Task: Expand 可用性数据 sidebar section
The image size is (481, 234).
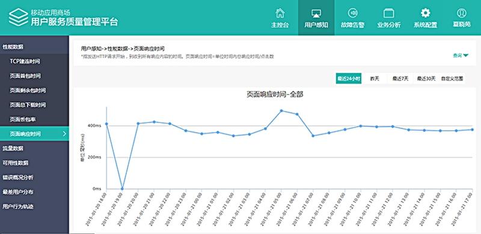Action: [x=34, y=163]
